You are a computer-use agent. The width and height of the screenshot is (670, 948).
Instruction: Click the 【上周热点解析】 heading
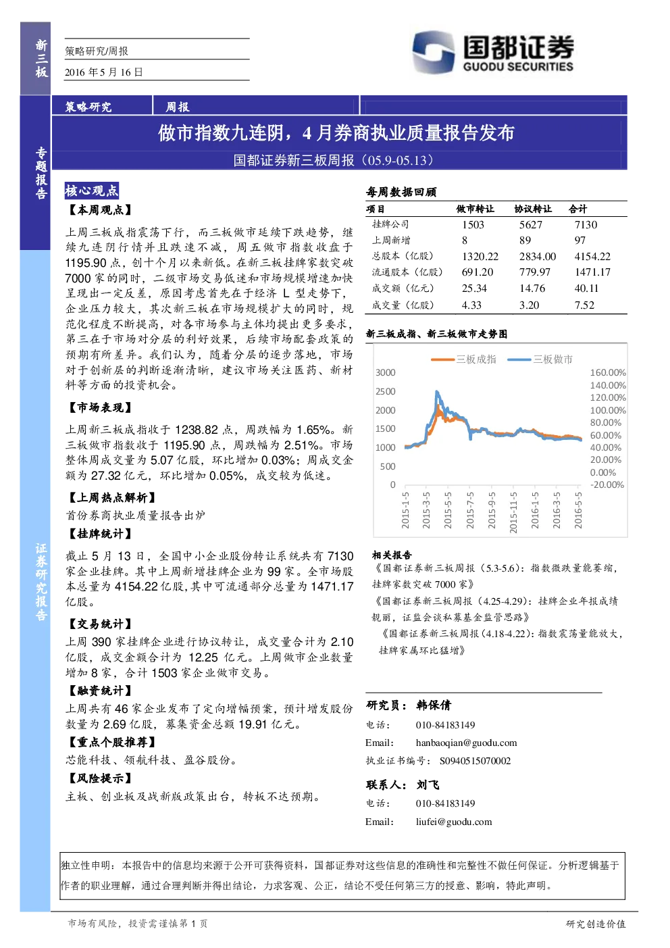click(111, 497)
